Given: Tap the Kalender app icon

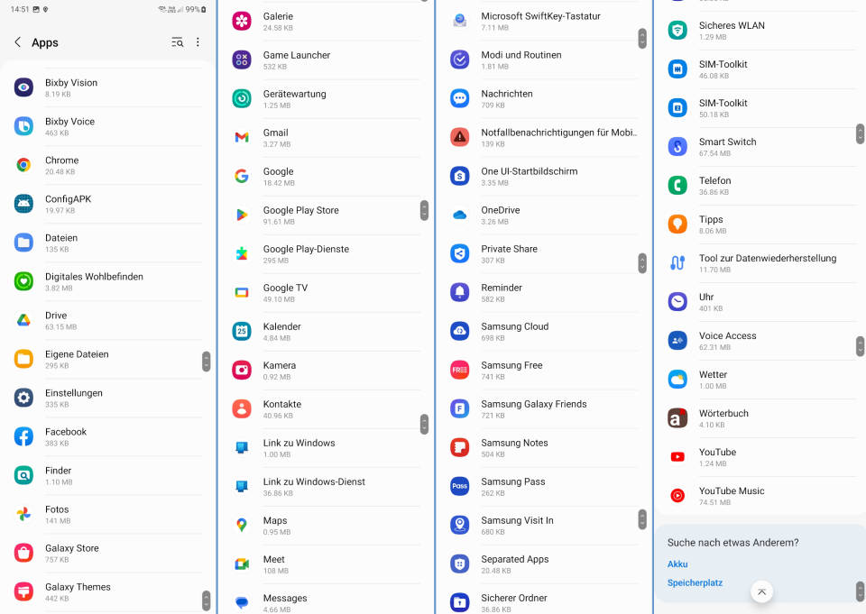Looking at the screenshot, I should pos(242,331).
